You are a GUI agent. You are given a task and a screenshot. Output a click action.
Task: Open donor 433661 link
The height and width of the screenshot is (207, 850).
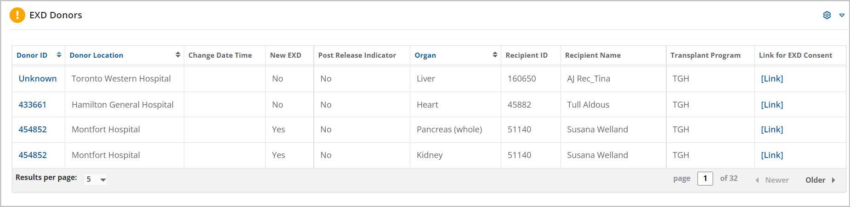click(x=33, y=105)
